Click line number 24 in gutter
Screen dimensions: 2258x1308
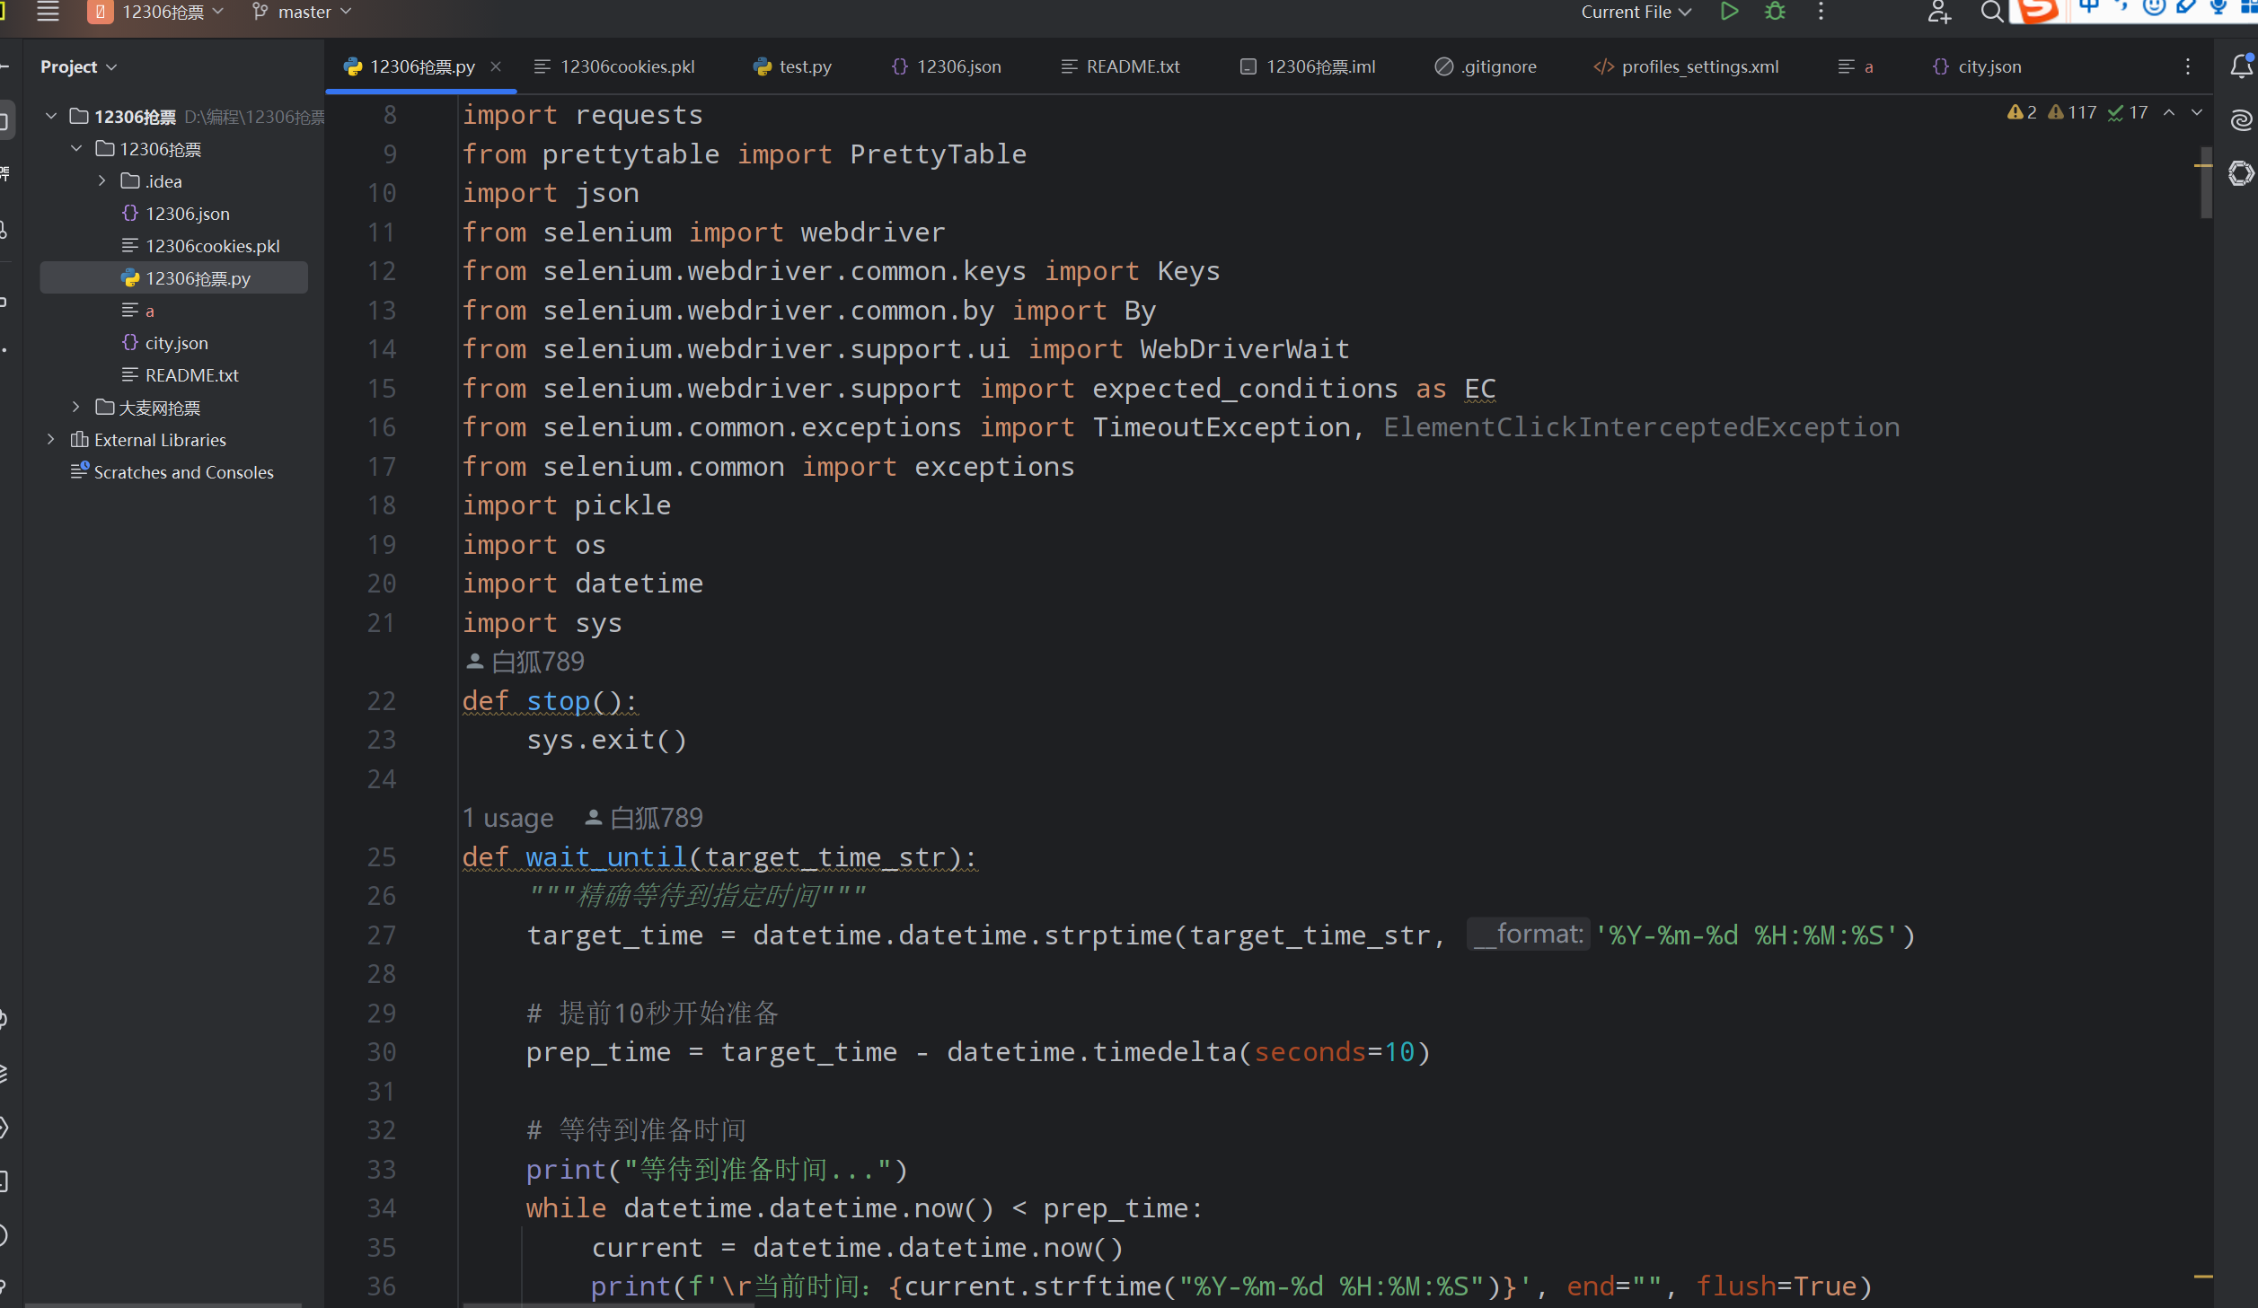[x=382, y=778]
